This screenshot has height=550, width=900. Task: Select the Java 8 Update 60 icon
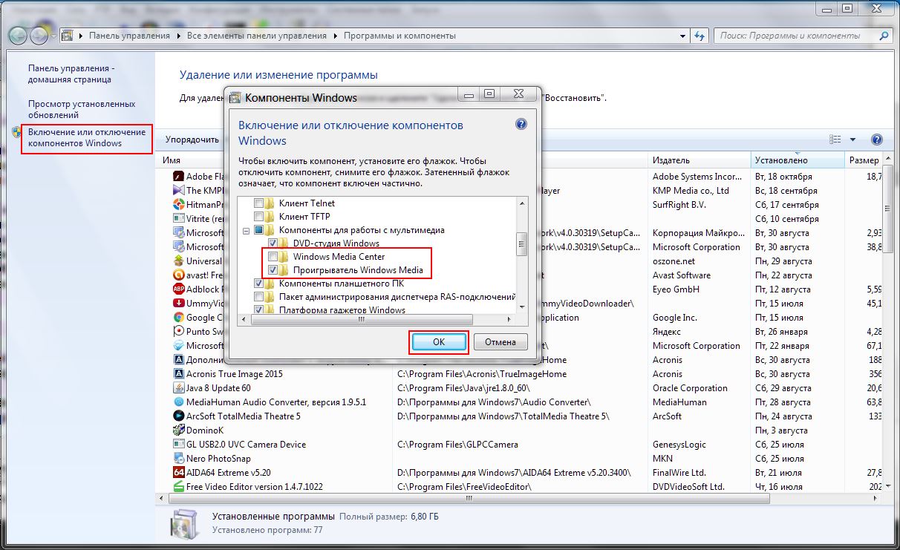pos(178,388)
